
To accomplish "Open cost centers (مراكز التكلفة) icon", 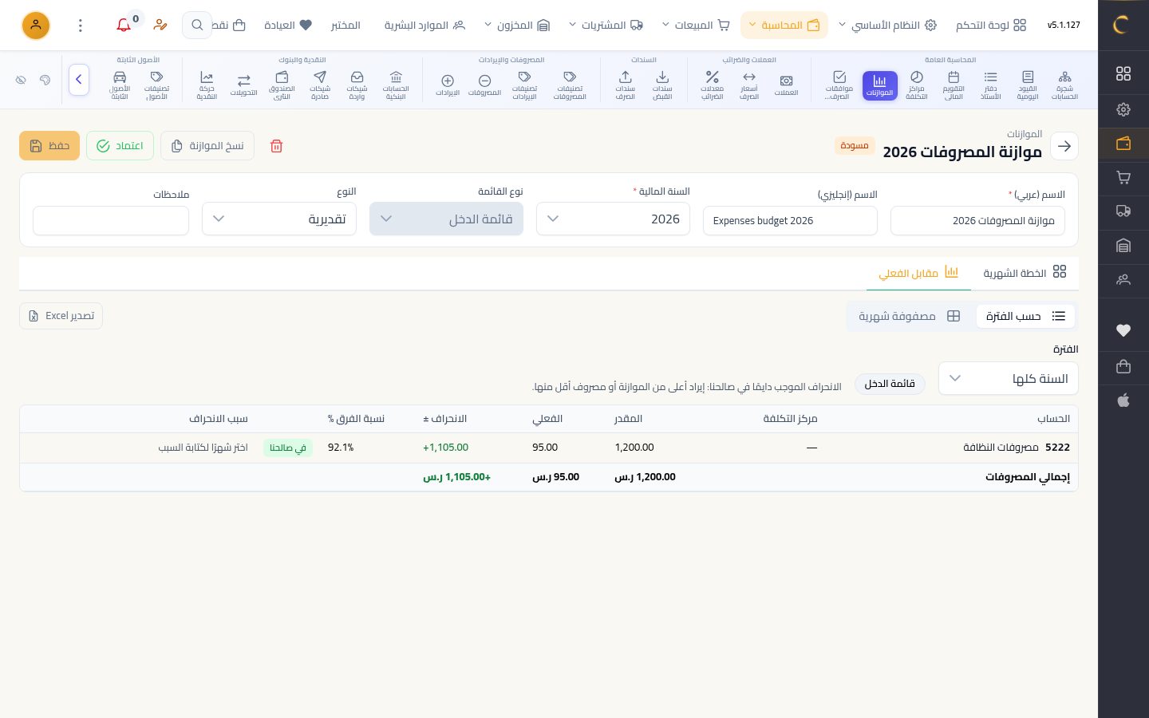I will coord(917,85).
